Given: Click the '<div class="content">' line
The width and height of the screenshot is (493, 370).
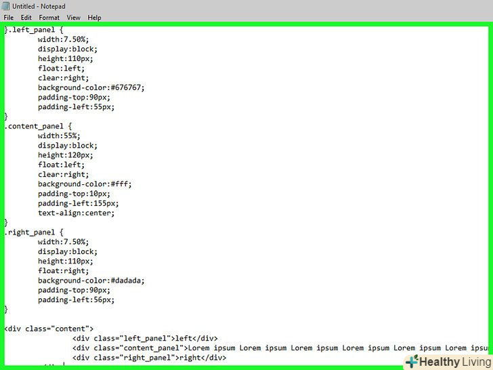Looking at the screenshot, I should pos(49,329).
